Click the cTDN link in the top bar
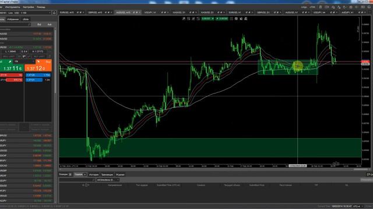The width and height of the screenshot is (373, 209). tap(312, 7)
